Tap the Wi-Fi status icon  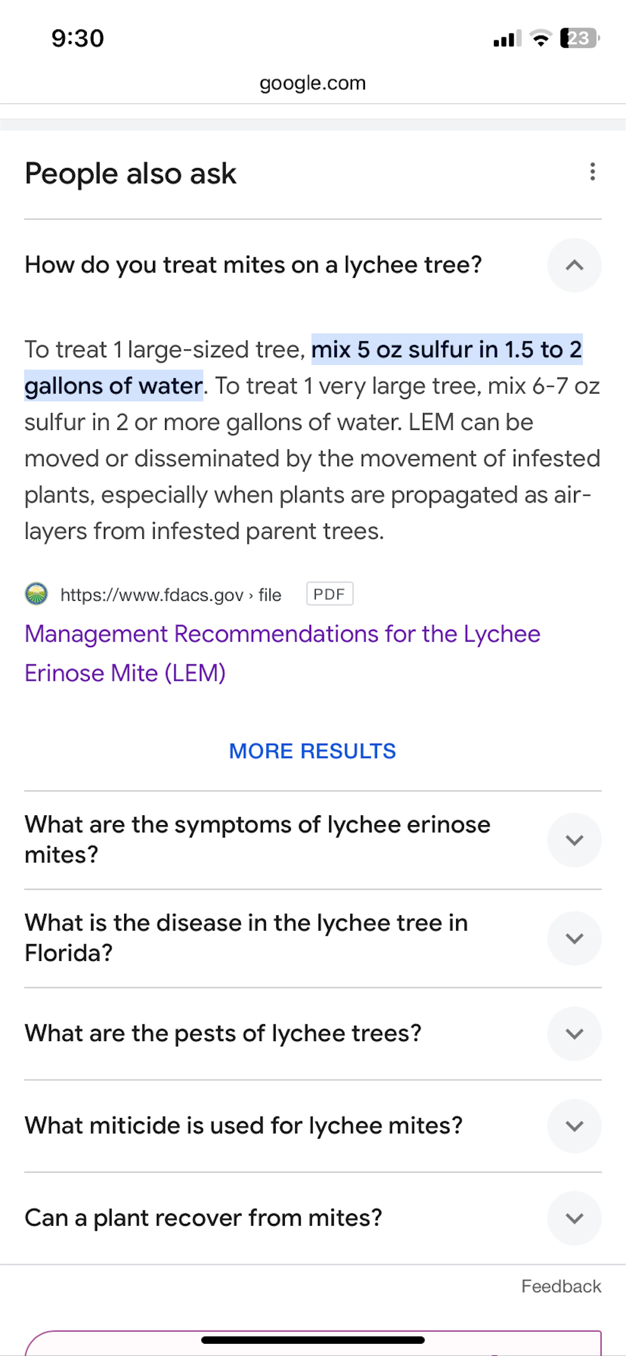540,39
